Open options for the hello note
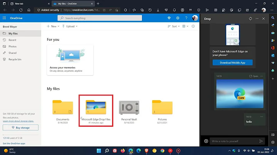 tap(262, 117)
